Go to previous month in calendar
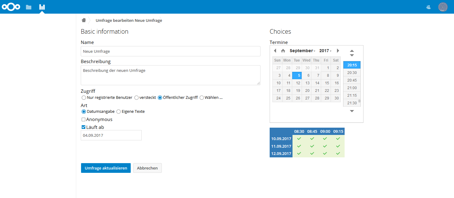Screen dimensions: 454x198 tap(275, 51)
